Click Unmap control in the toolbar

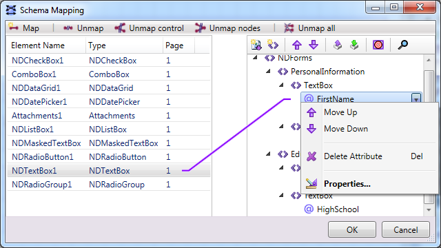pos(149,28)
